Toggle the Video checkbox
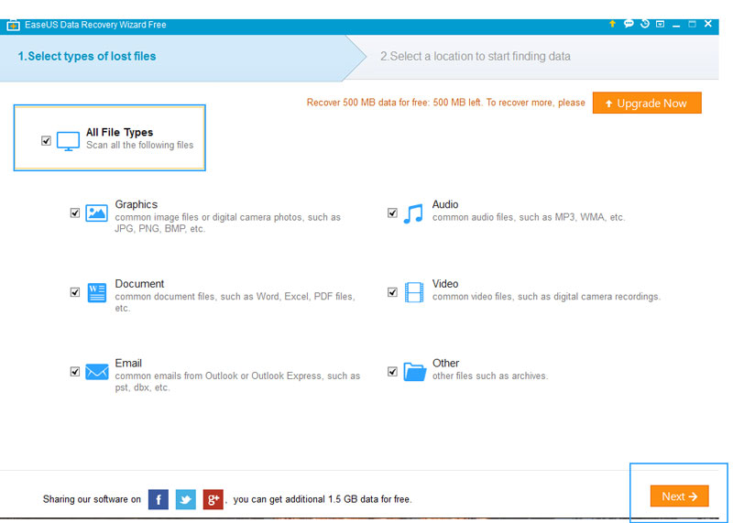The height and width of the screenshot is (523, 733). (x=392, y=292)
